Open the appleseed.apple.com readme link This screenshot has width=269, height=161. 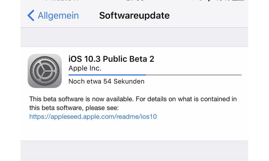coord(93,117)
